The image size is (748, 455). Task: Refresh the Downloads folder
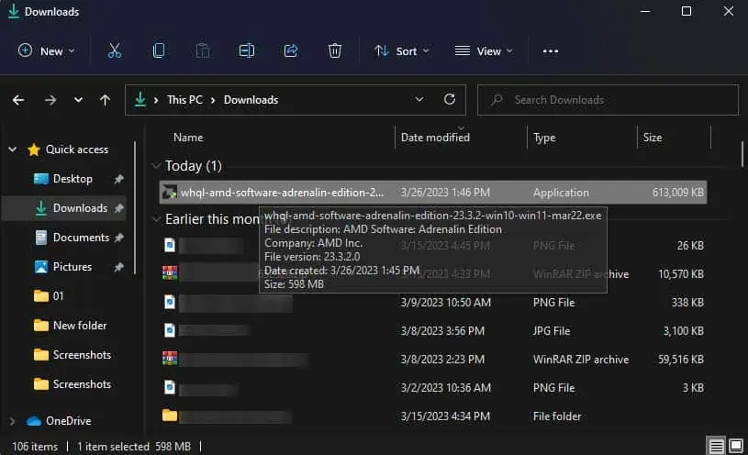pos(450,99)
